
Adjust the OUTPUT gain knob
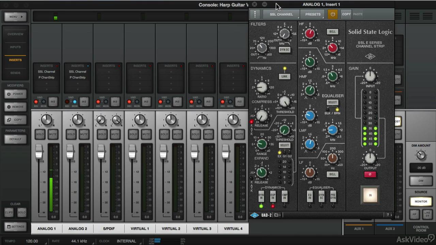[x=370, y=158]
